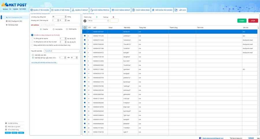Toggle checkbox for row 10 account

(x=85, y=69)
